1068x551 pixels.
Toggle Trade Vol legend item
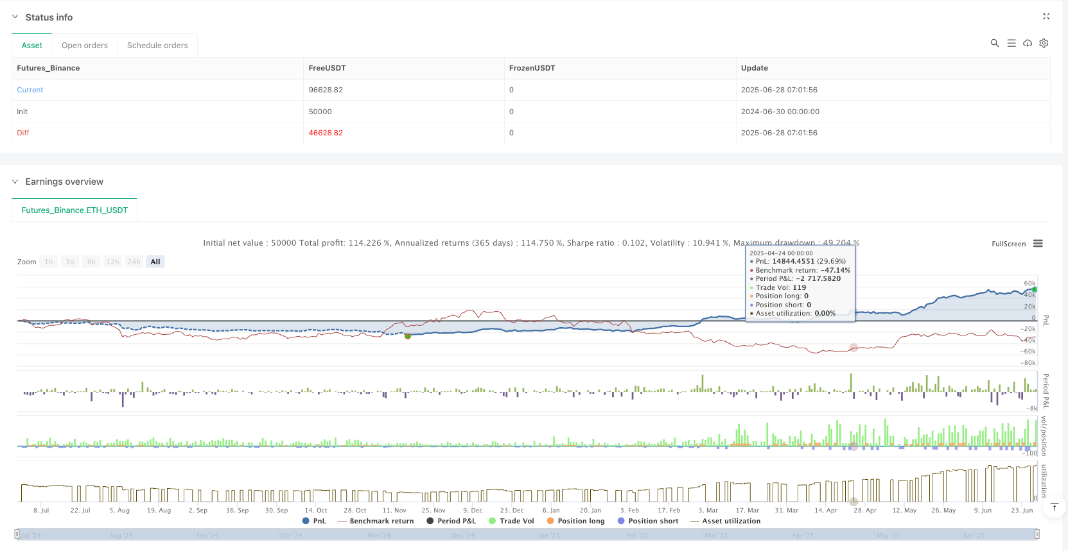pos(511,521)
